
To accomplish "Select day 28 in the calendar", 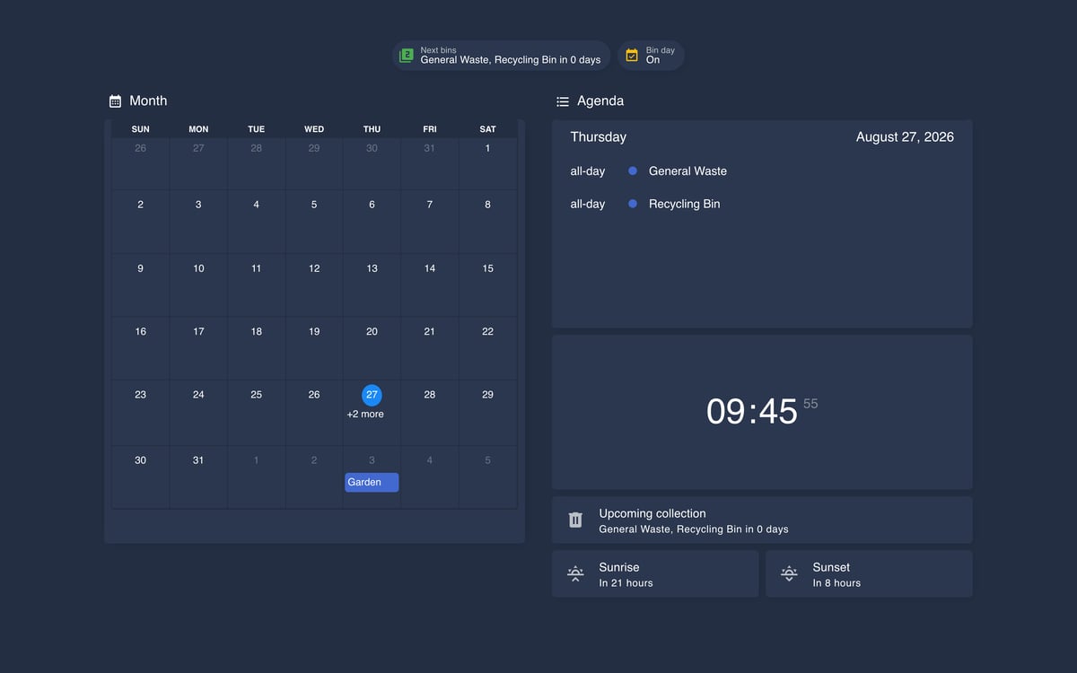I will (430, 395).
